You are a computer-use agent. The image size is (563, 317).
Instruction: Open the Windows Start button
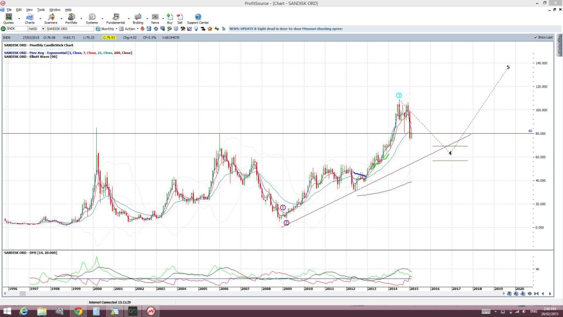[7, 311]
